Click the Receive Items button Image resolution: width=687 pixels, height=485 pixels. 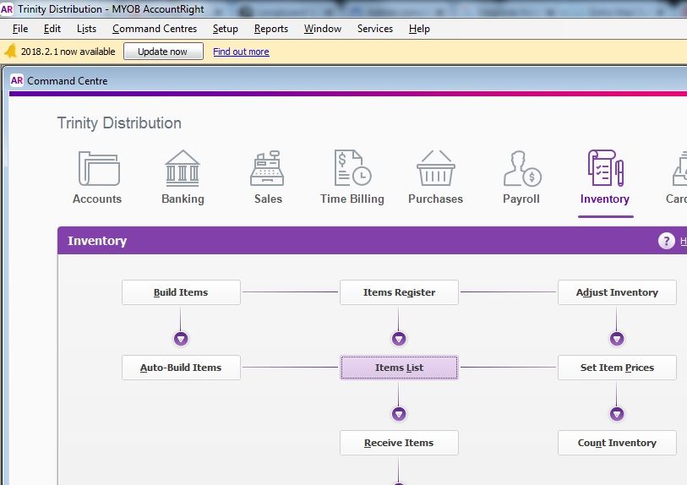(x=399, y=443)
